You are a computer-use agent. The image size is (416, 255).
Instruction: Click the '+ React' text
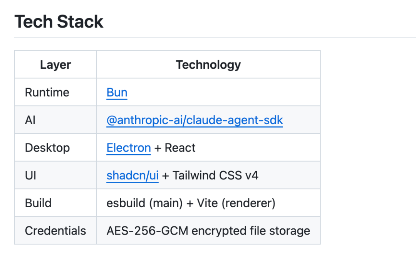(x=175, y=148)
